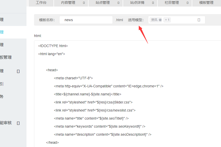Viewport: 221px width, 147px height.
Task: Click the meta description line
Action: 103,134
